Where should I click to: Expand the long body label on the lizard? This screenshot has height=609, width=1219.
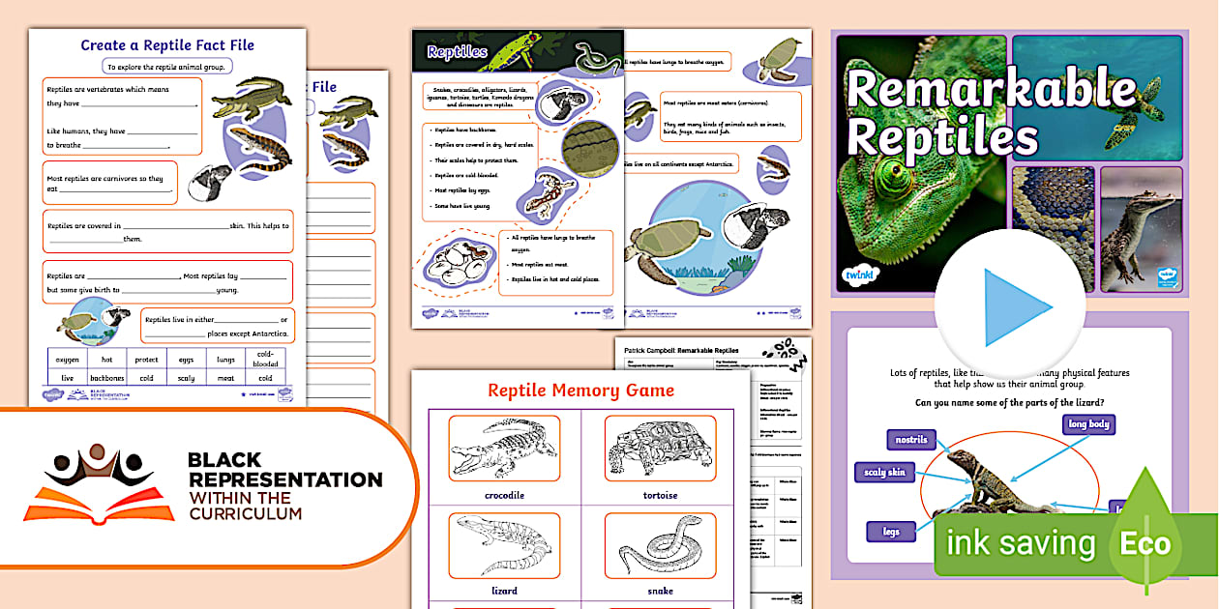pos(1089,423)
